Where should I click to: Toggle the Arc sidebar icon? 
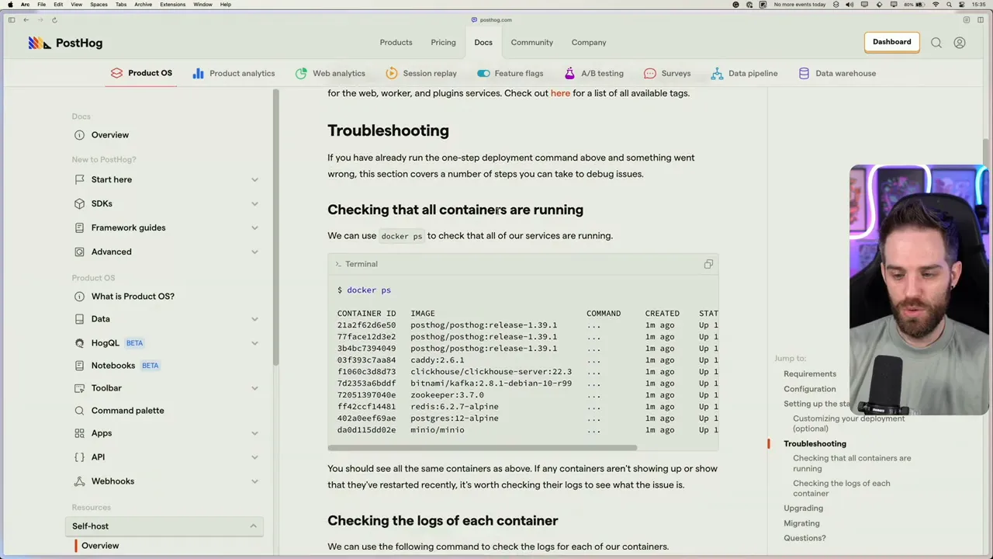pos(12,19)
